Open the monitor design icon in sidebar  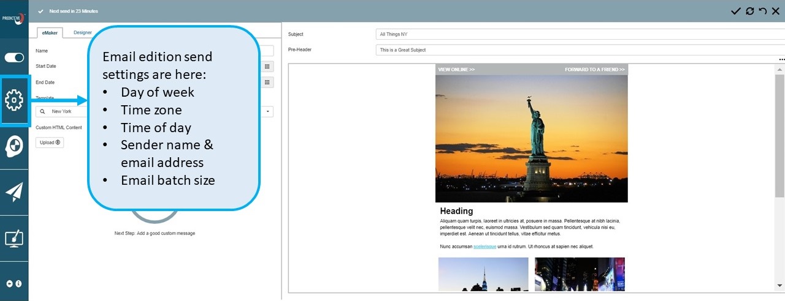tap(14, 238)
